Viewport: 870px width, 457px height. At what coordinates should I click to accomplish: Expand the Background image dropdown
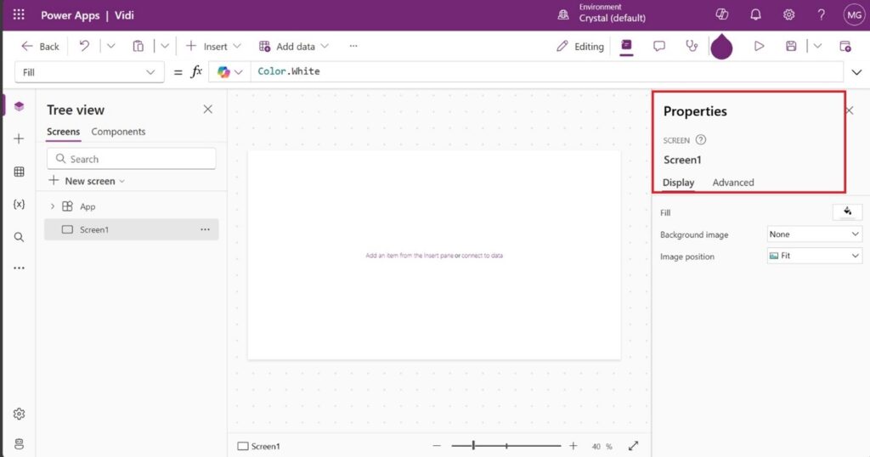tap(814, 234)
